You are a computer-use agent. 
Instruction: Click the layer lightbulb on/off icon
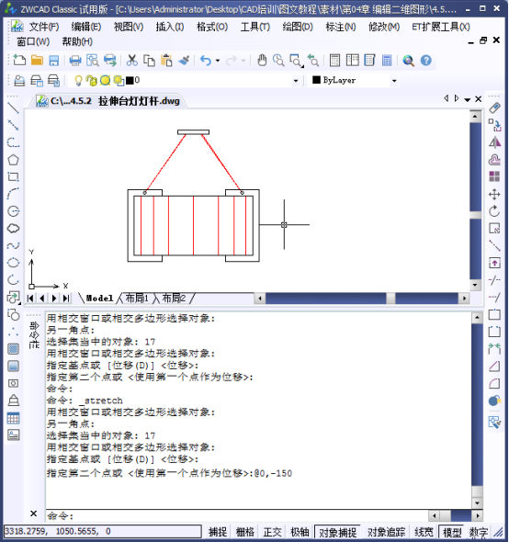tap(78, 81)
